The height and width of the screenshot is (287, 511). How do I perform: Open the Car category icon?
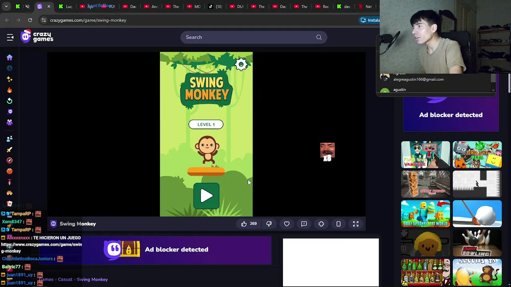point(10,193)
